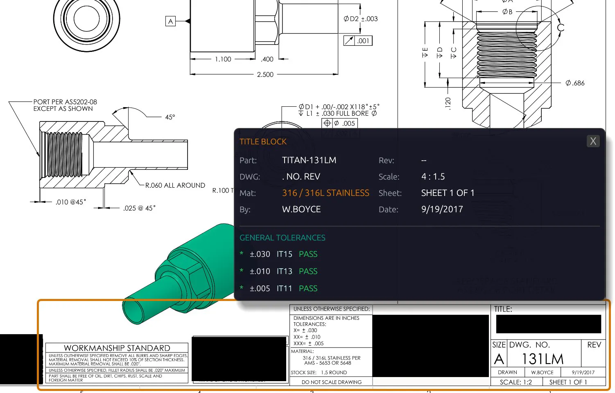This screenshot has height=393, width=615.
Task: Click the R.060 ALL AROUND callout
Action: [x=175, y=185]
